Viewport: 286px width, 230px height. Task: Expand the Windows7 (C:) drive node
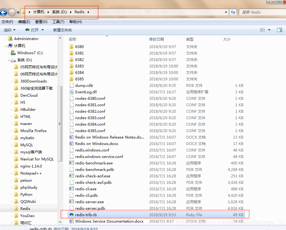tap(9, 53)
